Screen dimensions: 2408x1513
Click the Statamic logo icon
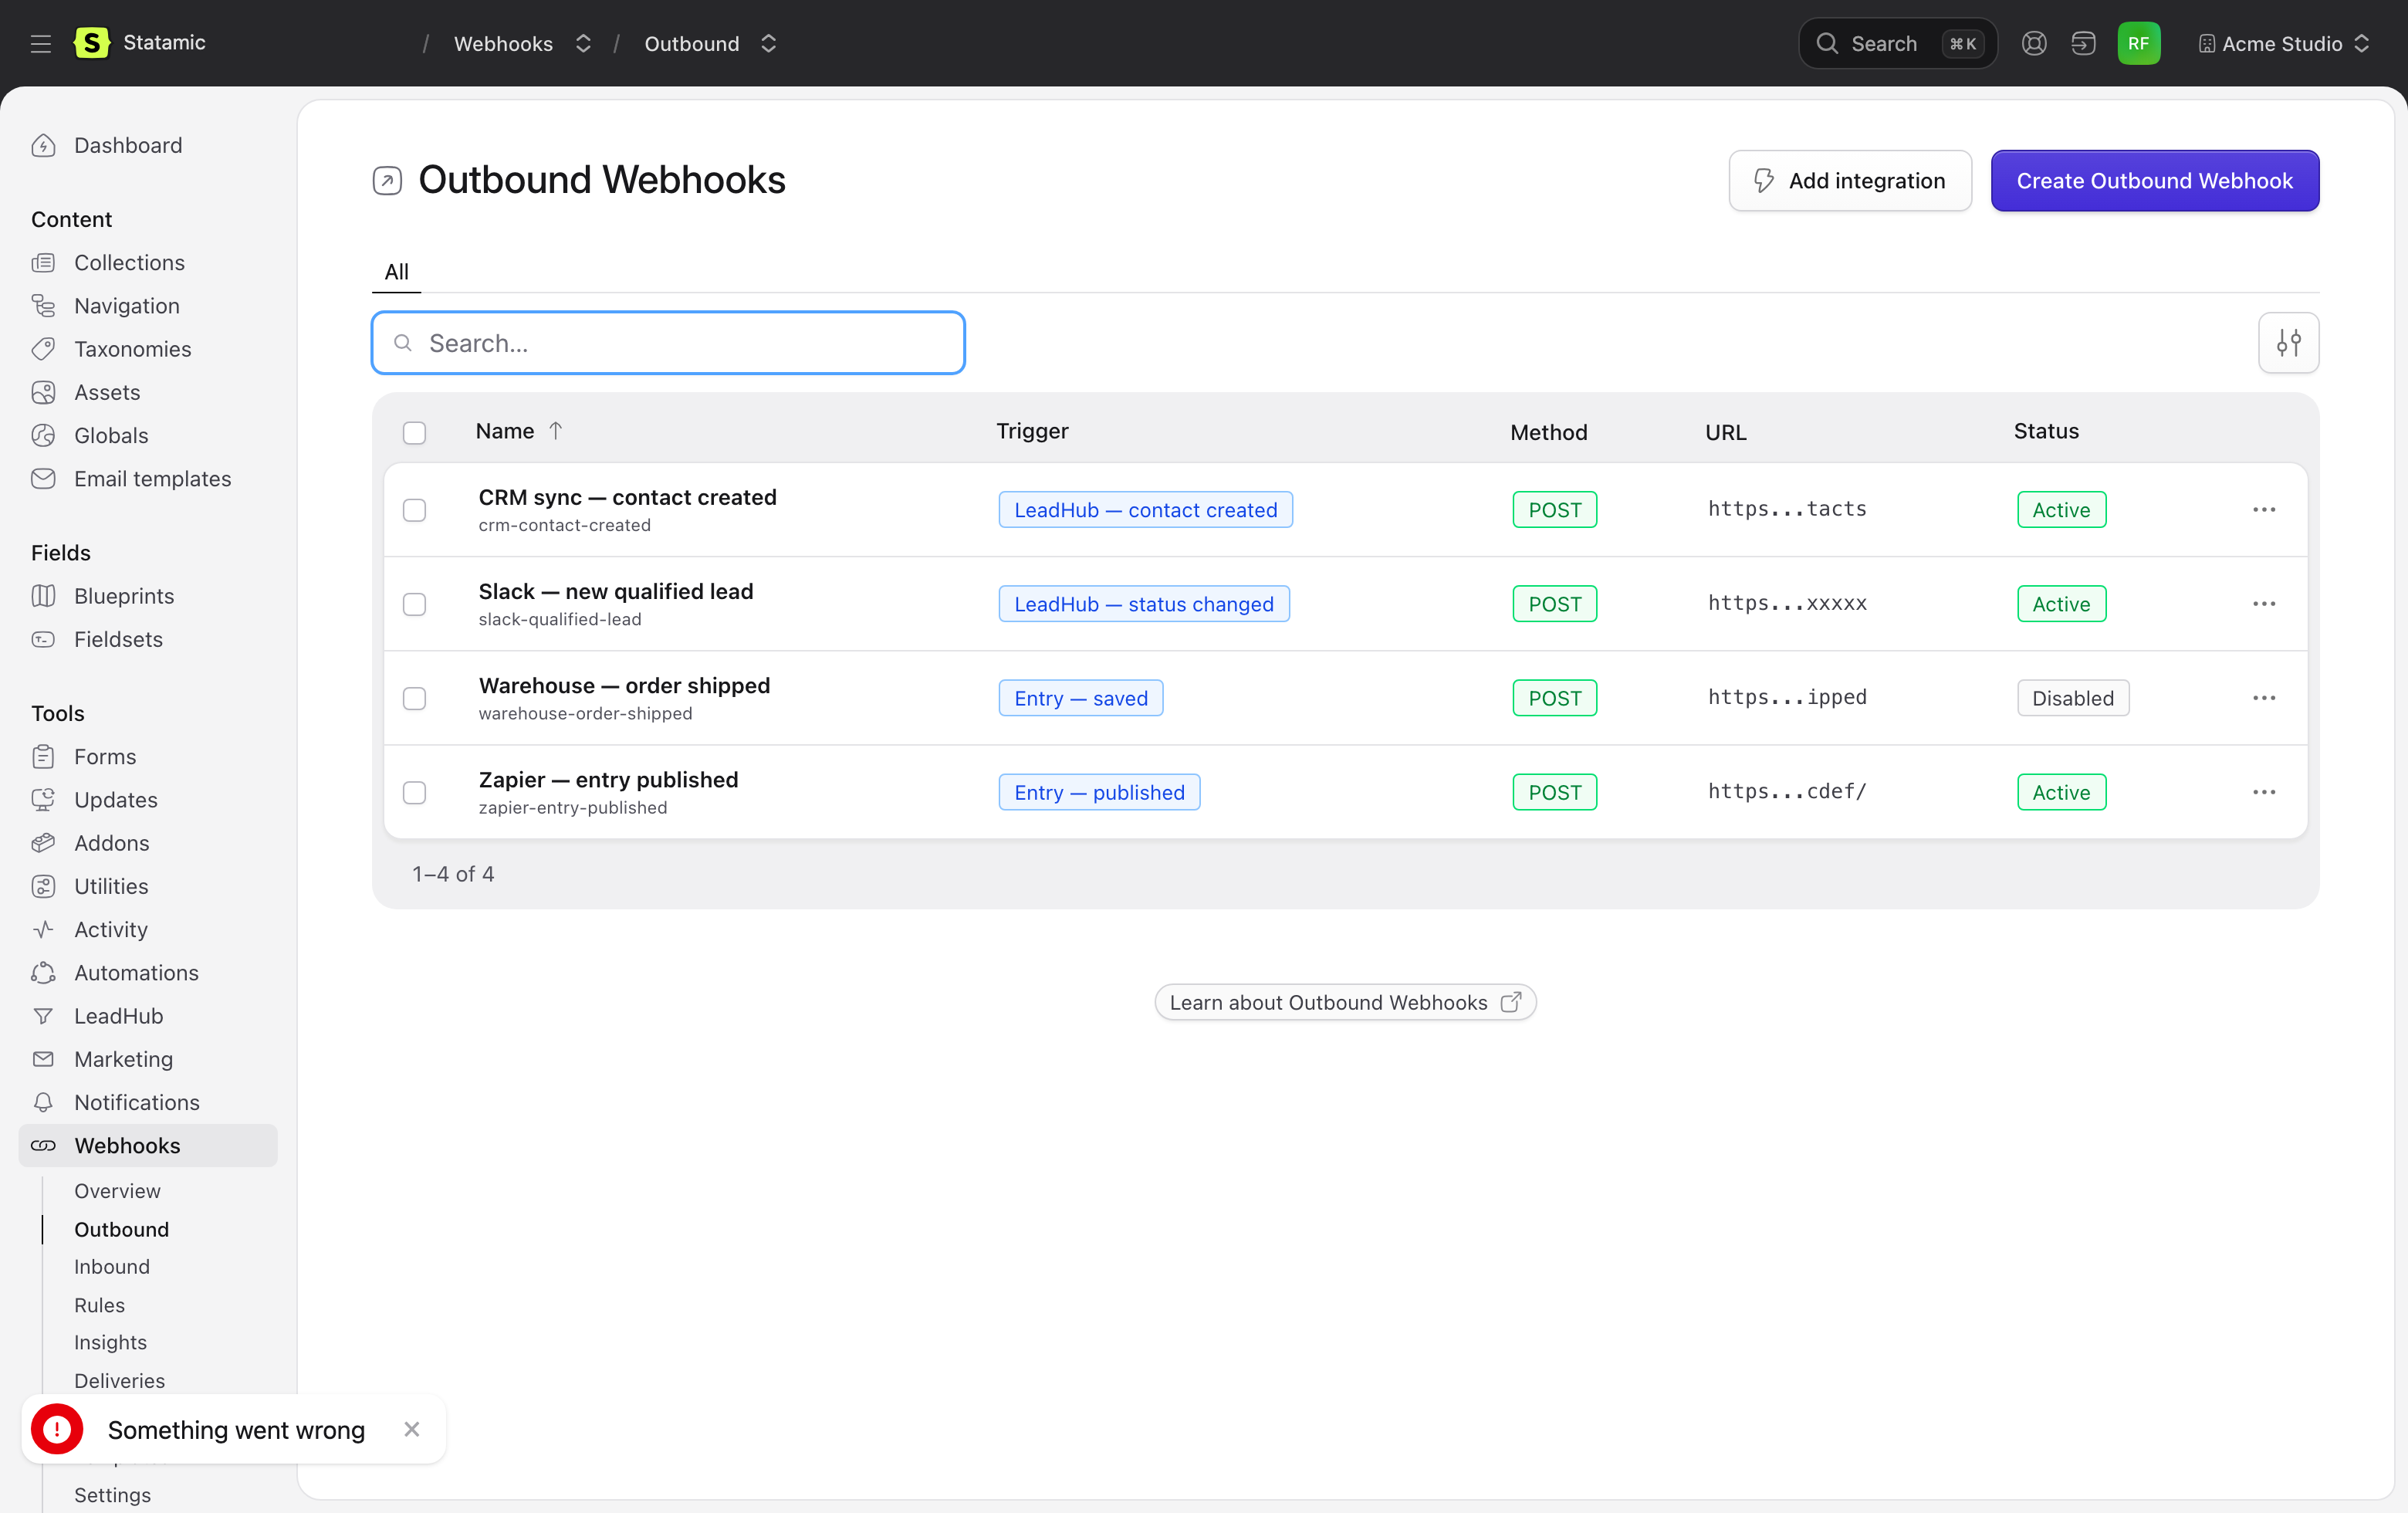point(92,43)
